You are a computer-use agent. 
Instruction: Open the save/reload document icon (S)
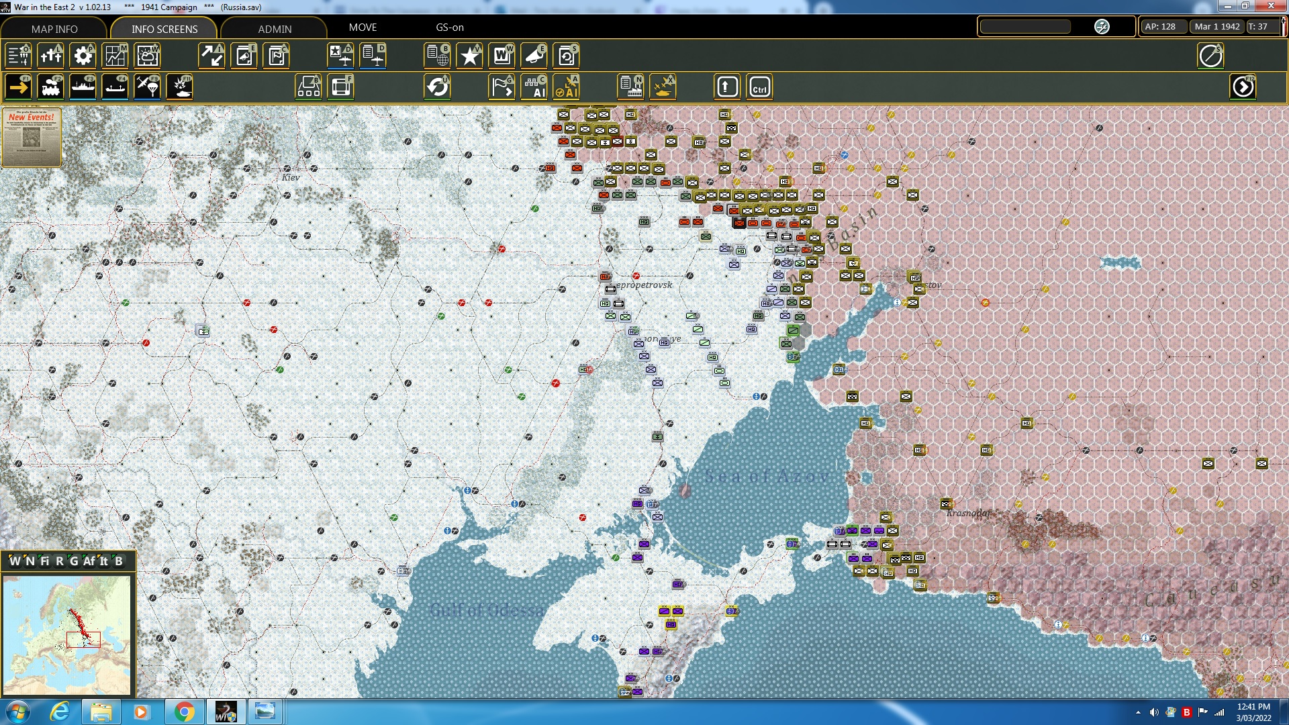[x=566, y=56]
